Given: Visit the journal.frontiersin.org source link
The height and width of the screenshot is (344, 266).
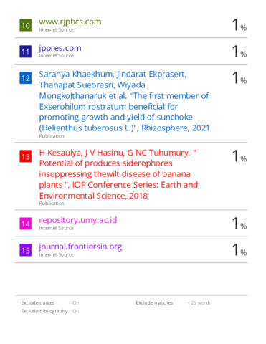Looking at the screenshot, I should (80, 247).
